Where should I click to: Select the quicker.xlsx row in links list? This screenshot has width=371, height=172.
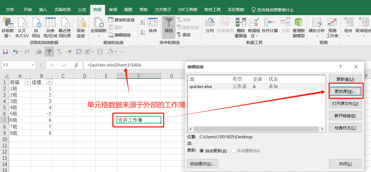[x=257, y=86]
